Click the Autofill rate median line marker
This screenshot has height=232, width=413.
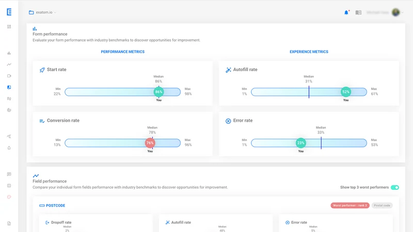(309, 92)
